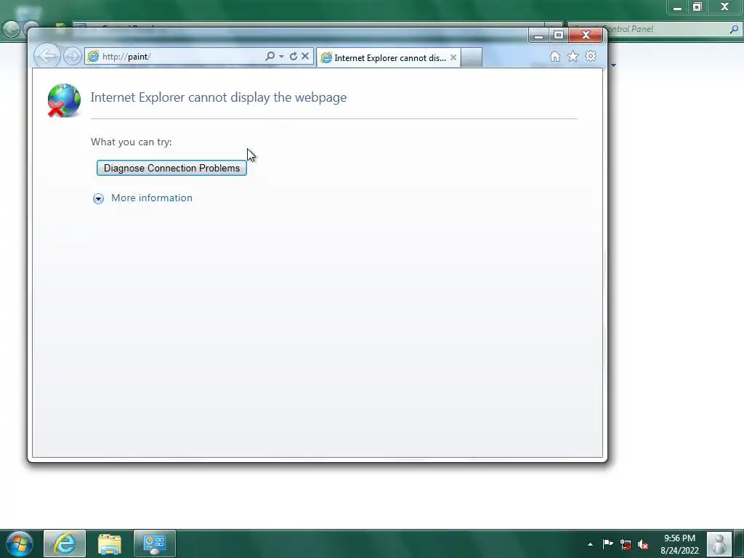Go back using Internet Explorer's back arrow

(47, 57)
